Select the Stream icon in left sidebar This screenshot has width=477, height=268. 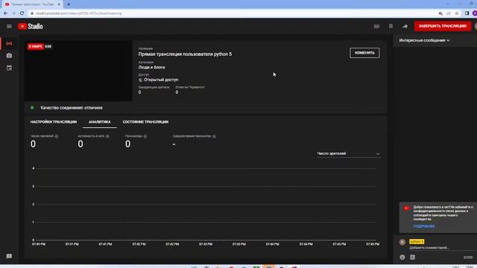coord(9,44)
